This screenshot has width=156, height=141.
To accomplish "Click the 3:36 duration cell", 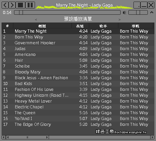I will [x=84, y=78].
